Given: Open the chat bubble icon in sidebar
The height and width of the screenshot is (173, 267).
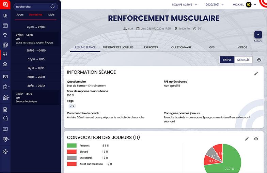Looking at the screenshot, I should click(5, 118).
